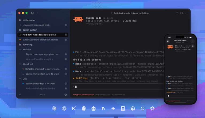The width and height of the screenshot is (205, 118).
Task: Click OpenAI icon on migrate test suite row
Action: coord(66,74)
